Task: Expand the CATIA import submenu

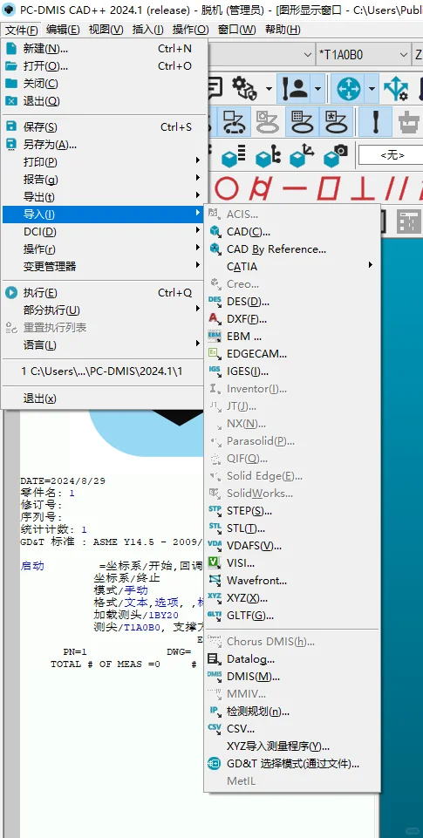Action: [292, 266]
